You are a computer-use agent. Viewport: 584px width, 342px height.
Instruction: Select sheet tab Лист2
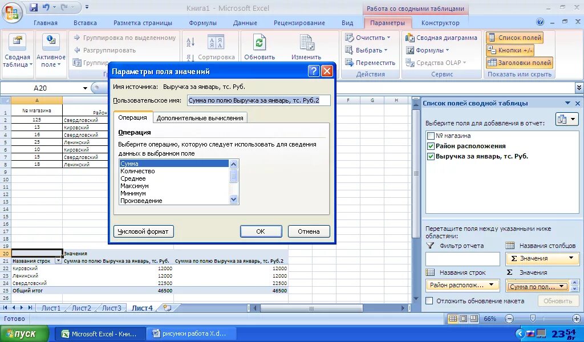click(x=81, y=308)
